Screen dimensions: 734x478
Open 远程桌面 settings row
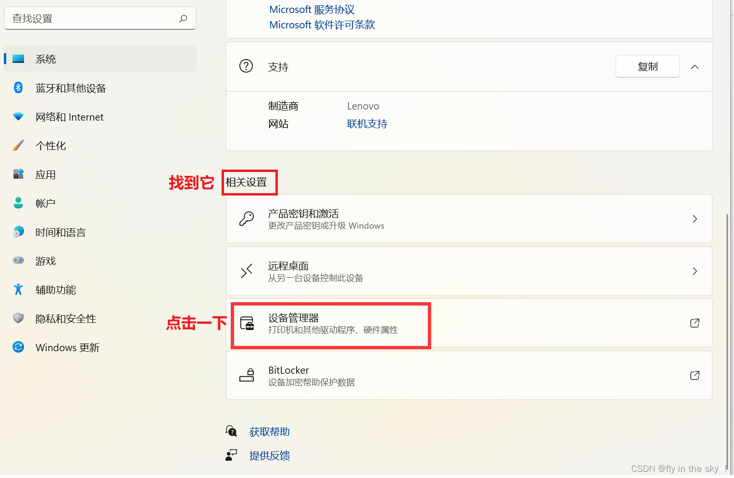click(x=469, y=271)
